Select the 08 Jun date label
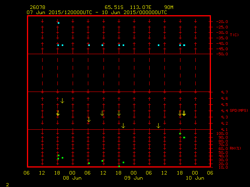Image resolution: width=250 pixels, height=187 pixels. tap(72, 178)
